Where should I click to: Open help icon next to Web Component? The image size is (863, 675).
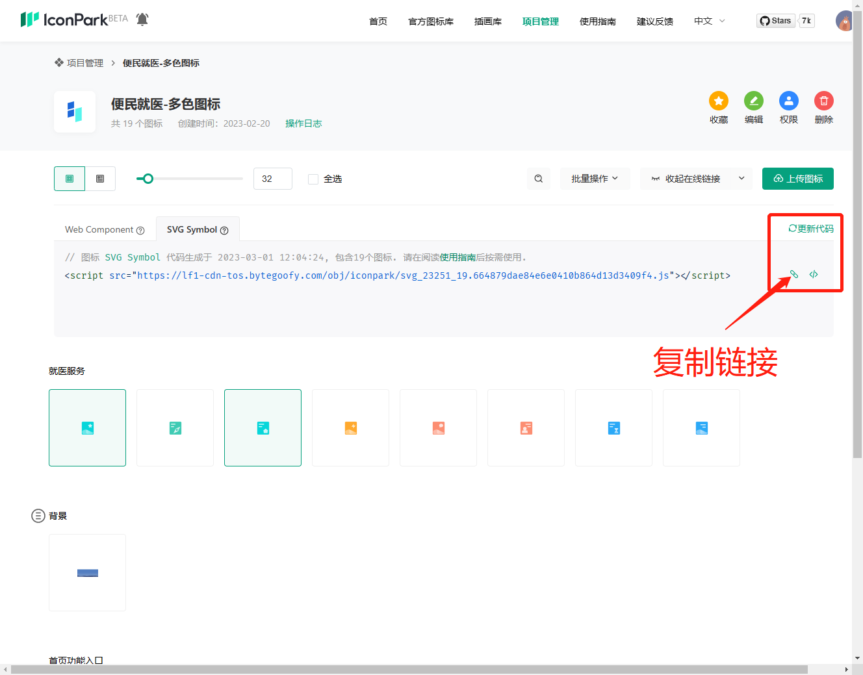140,230
